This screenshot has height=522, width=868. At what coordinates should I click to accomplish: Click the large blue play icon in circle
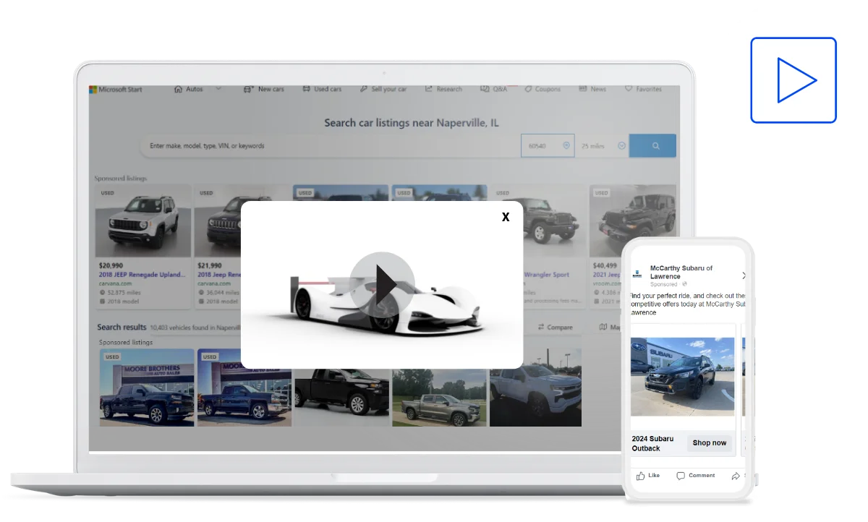(x=793, y=80)
